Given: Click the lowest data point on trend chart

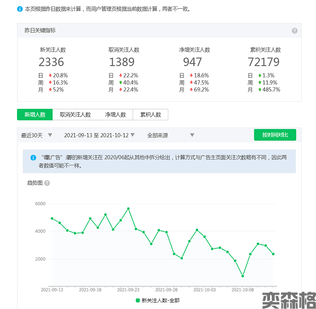Looking at the screenshot, I should pos(242,276).
